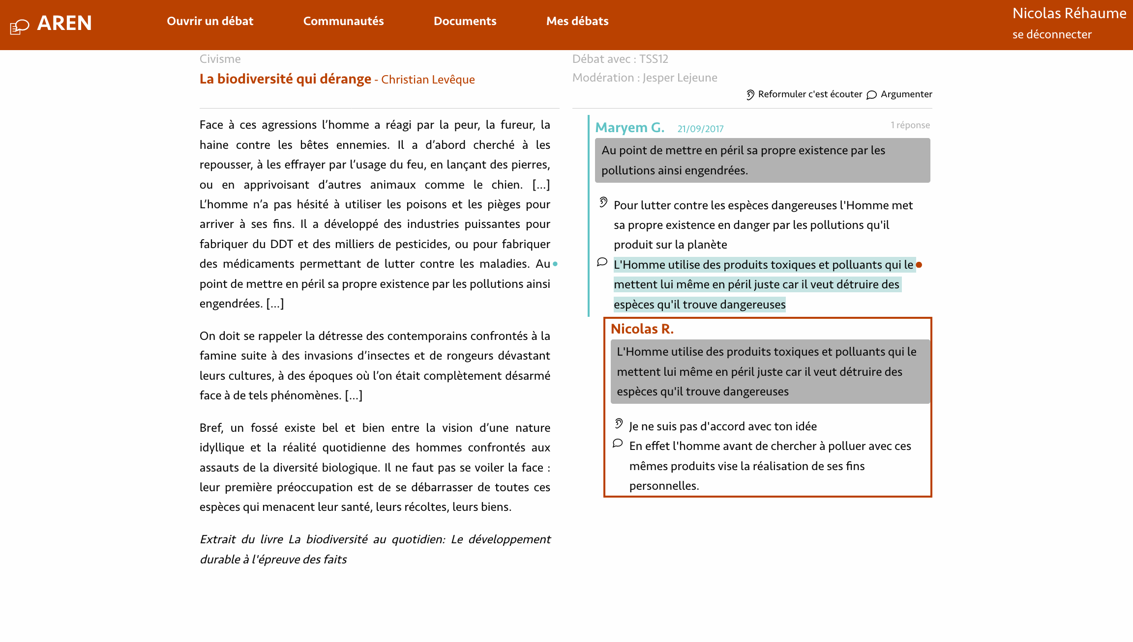
Task: Click commenter name Maryem G.
Action: (629, 127)
